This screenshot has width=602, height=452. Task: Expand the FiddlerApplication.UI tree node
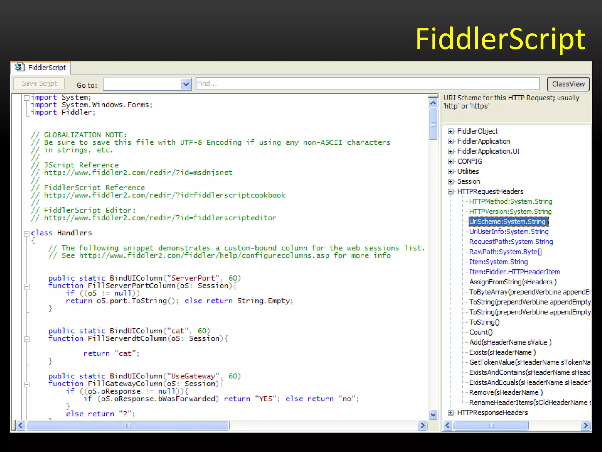[451, 151]
